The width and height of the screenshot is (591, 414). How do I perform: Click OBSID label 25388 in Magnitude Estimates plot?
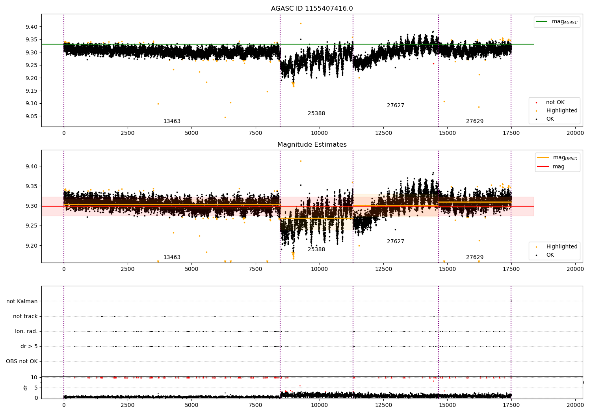pos(316,250)
